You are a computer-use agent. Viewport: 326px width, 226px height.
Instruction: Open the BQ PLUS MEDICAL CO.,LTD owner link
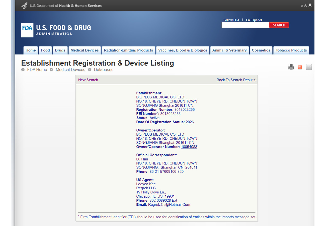tap(160, 134)
